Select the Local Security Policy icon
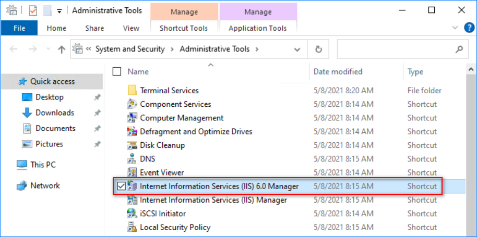The height and width of the screenshot is (237, 477). coord(132,227)
